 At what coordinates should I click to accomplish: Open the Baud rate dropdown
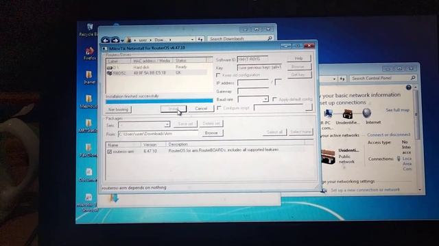[265, 99]
